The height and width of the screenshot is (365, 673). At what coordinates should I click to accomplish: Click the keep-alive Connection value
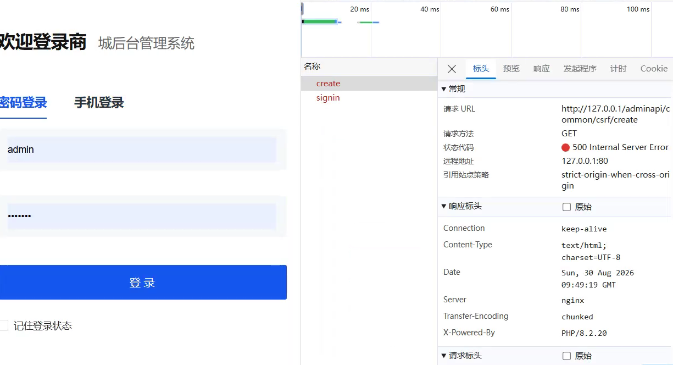584,229
